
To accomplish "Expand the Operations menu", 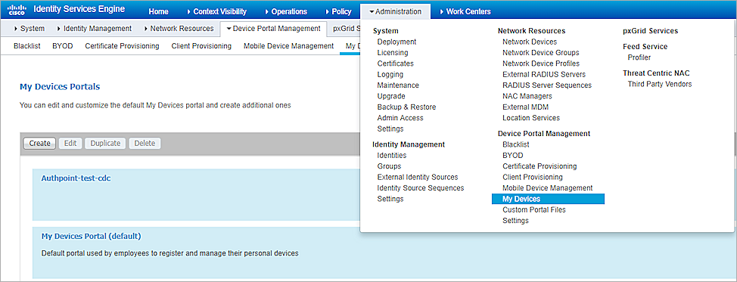I will [x=286, y=12].
